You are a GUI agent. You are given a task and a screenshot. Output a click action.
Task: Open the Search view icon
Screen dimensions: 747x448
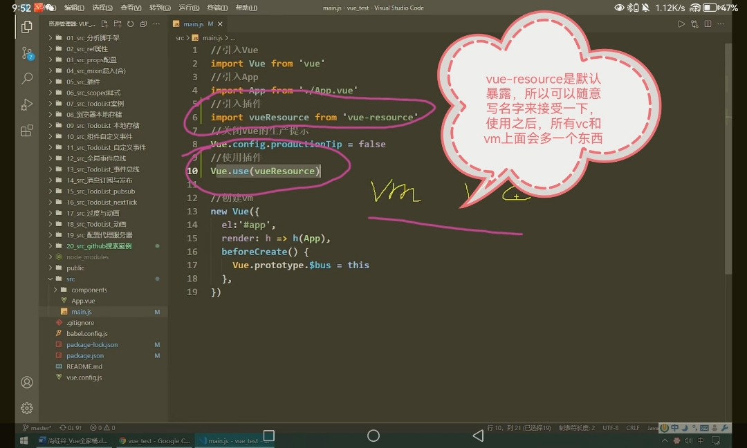click(x=27, y=79)
